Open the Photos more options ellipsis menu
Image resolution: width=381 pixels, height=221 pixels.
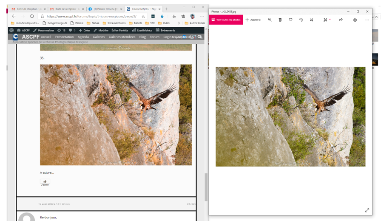click(367, 20)
